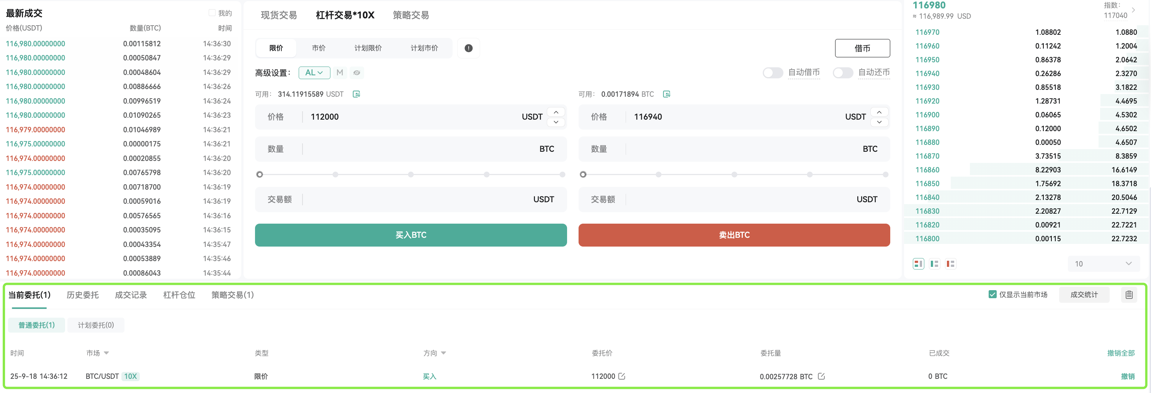Click the green 买入BTC button

pyautogui.click(x=410, y=235)
